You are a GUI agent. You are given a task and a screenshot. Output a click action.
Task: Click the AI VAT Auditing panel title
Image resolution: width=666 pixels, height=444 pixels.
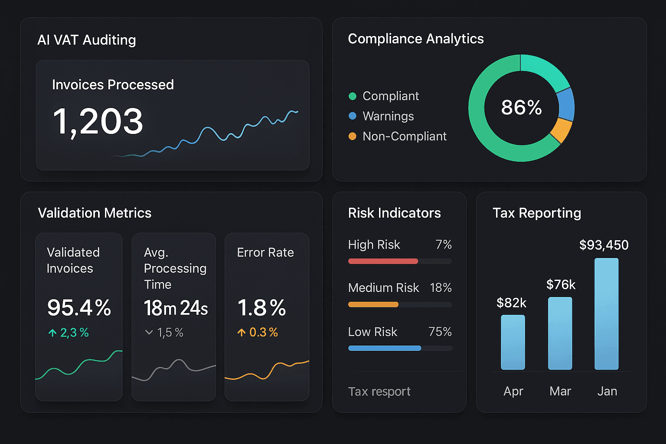pyautogui.click(x=87, y=40)
